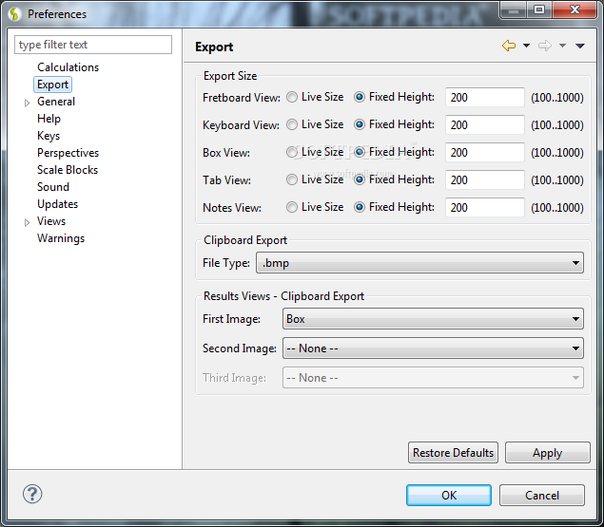The image size is (604, 527).
Task: Click the Cancel button
Action: pyautogui.click(x=542, y=495)
